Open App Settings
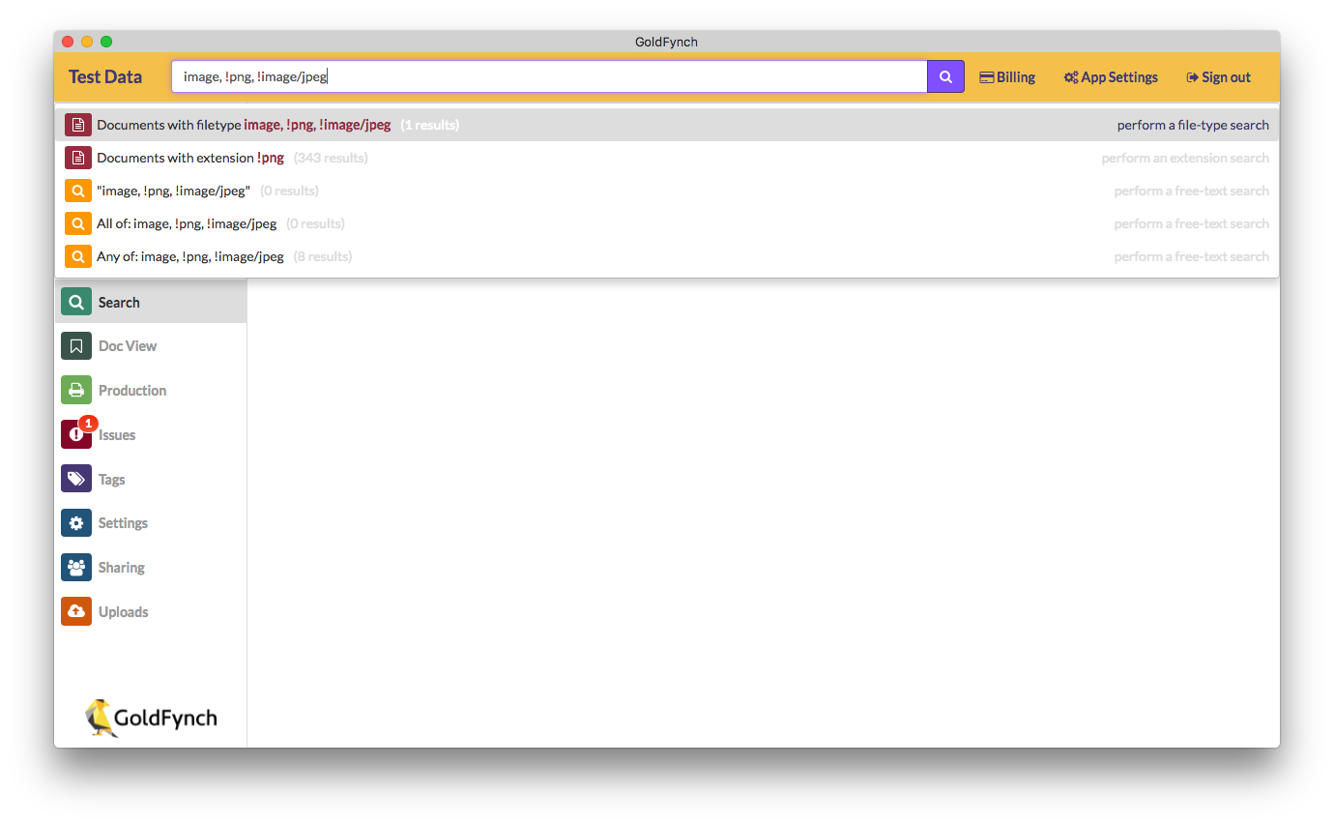This screenshot has height=825, width=1334. [x=1110, y=76]
